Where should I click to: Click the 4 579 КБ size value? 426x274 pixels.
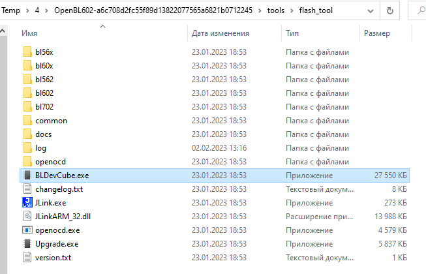(392, 230)
